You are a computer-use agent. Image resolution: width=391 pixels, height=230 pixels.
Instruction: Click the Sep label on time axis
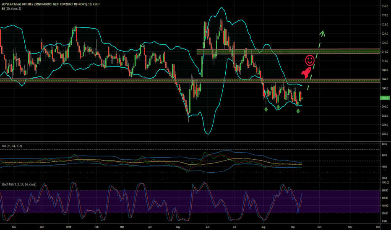pyautogui.click(x=293, y=227)
